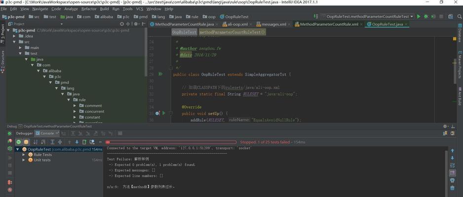Screen dimensions: 463x197
Task: Switch to the Debugger tab
Action: click(24, 133)
